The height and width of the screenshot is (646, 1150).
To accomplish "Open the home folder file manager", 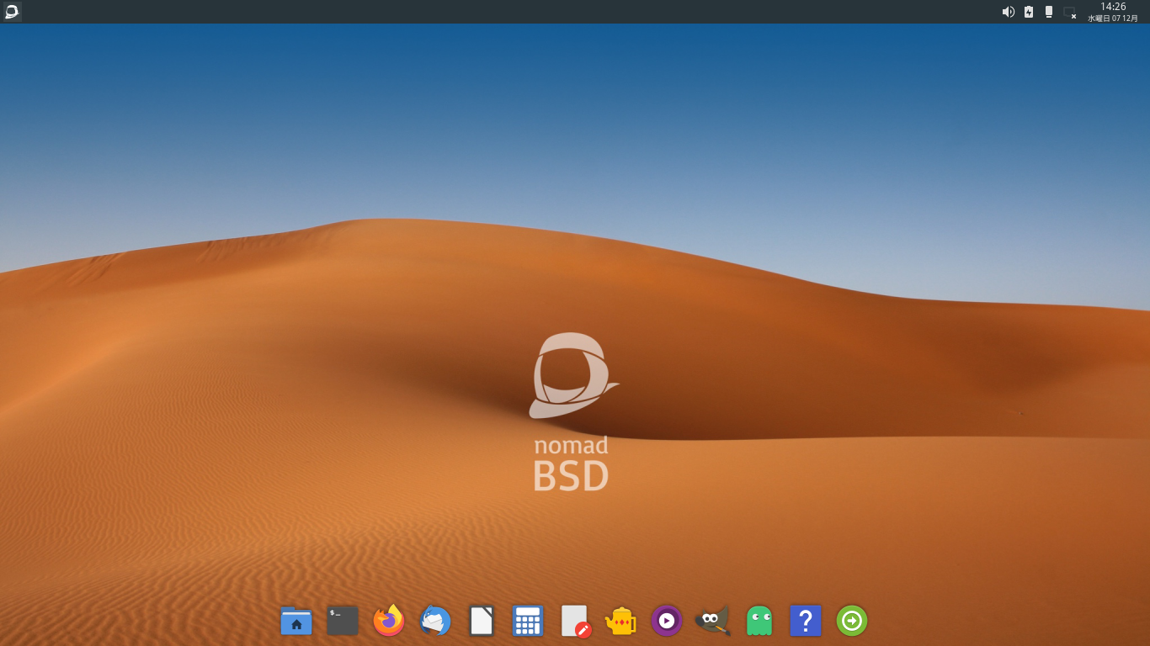I will click(x=296, y=621).
